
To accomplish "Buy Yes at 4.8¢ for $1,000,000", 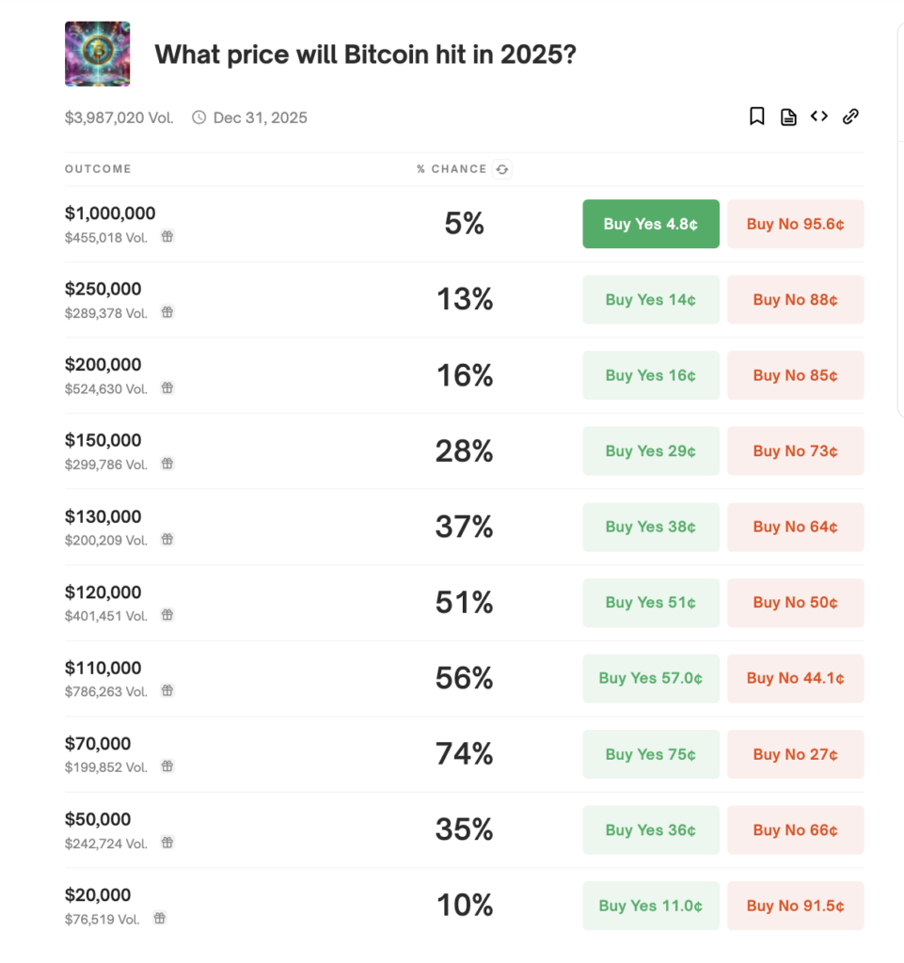I will point(651,224).
